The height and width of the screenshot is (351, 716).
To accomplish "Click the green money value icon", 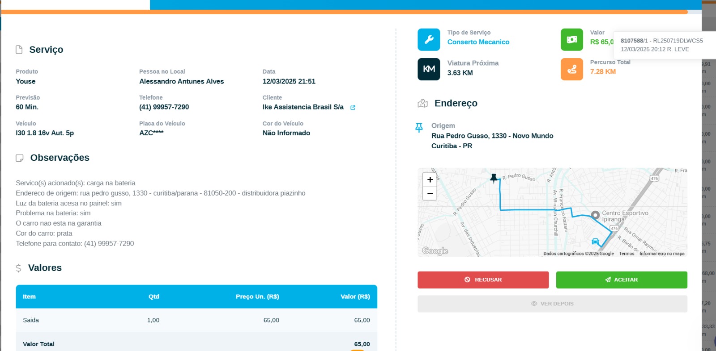I will (571, 40).
